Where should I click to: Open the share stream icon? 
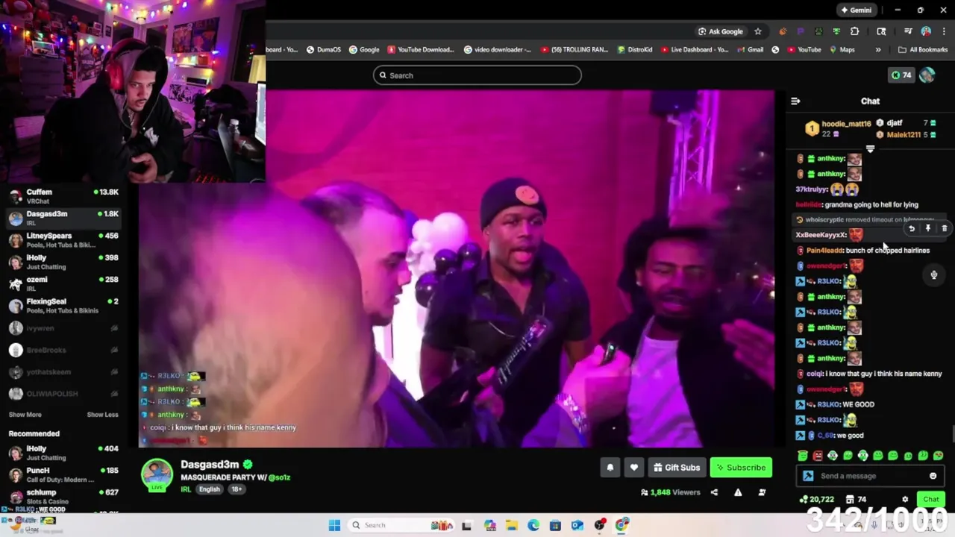point(714,492)
